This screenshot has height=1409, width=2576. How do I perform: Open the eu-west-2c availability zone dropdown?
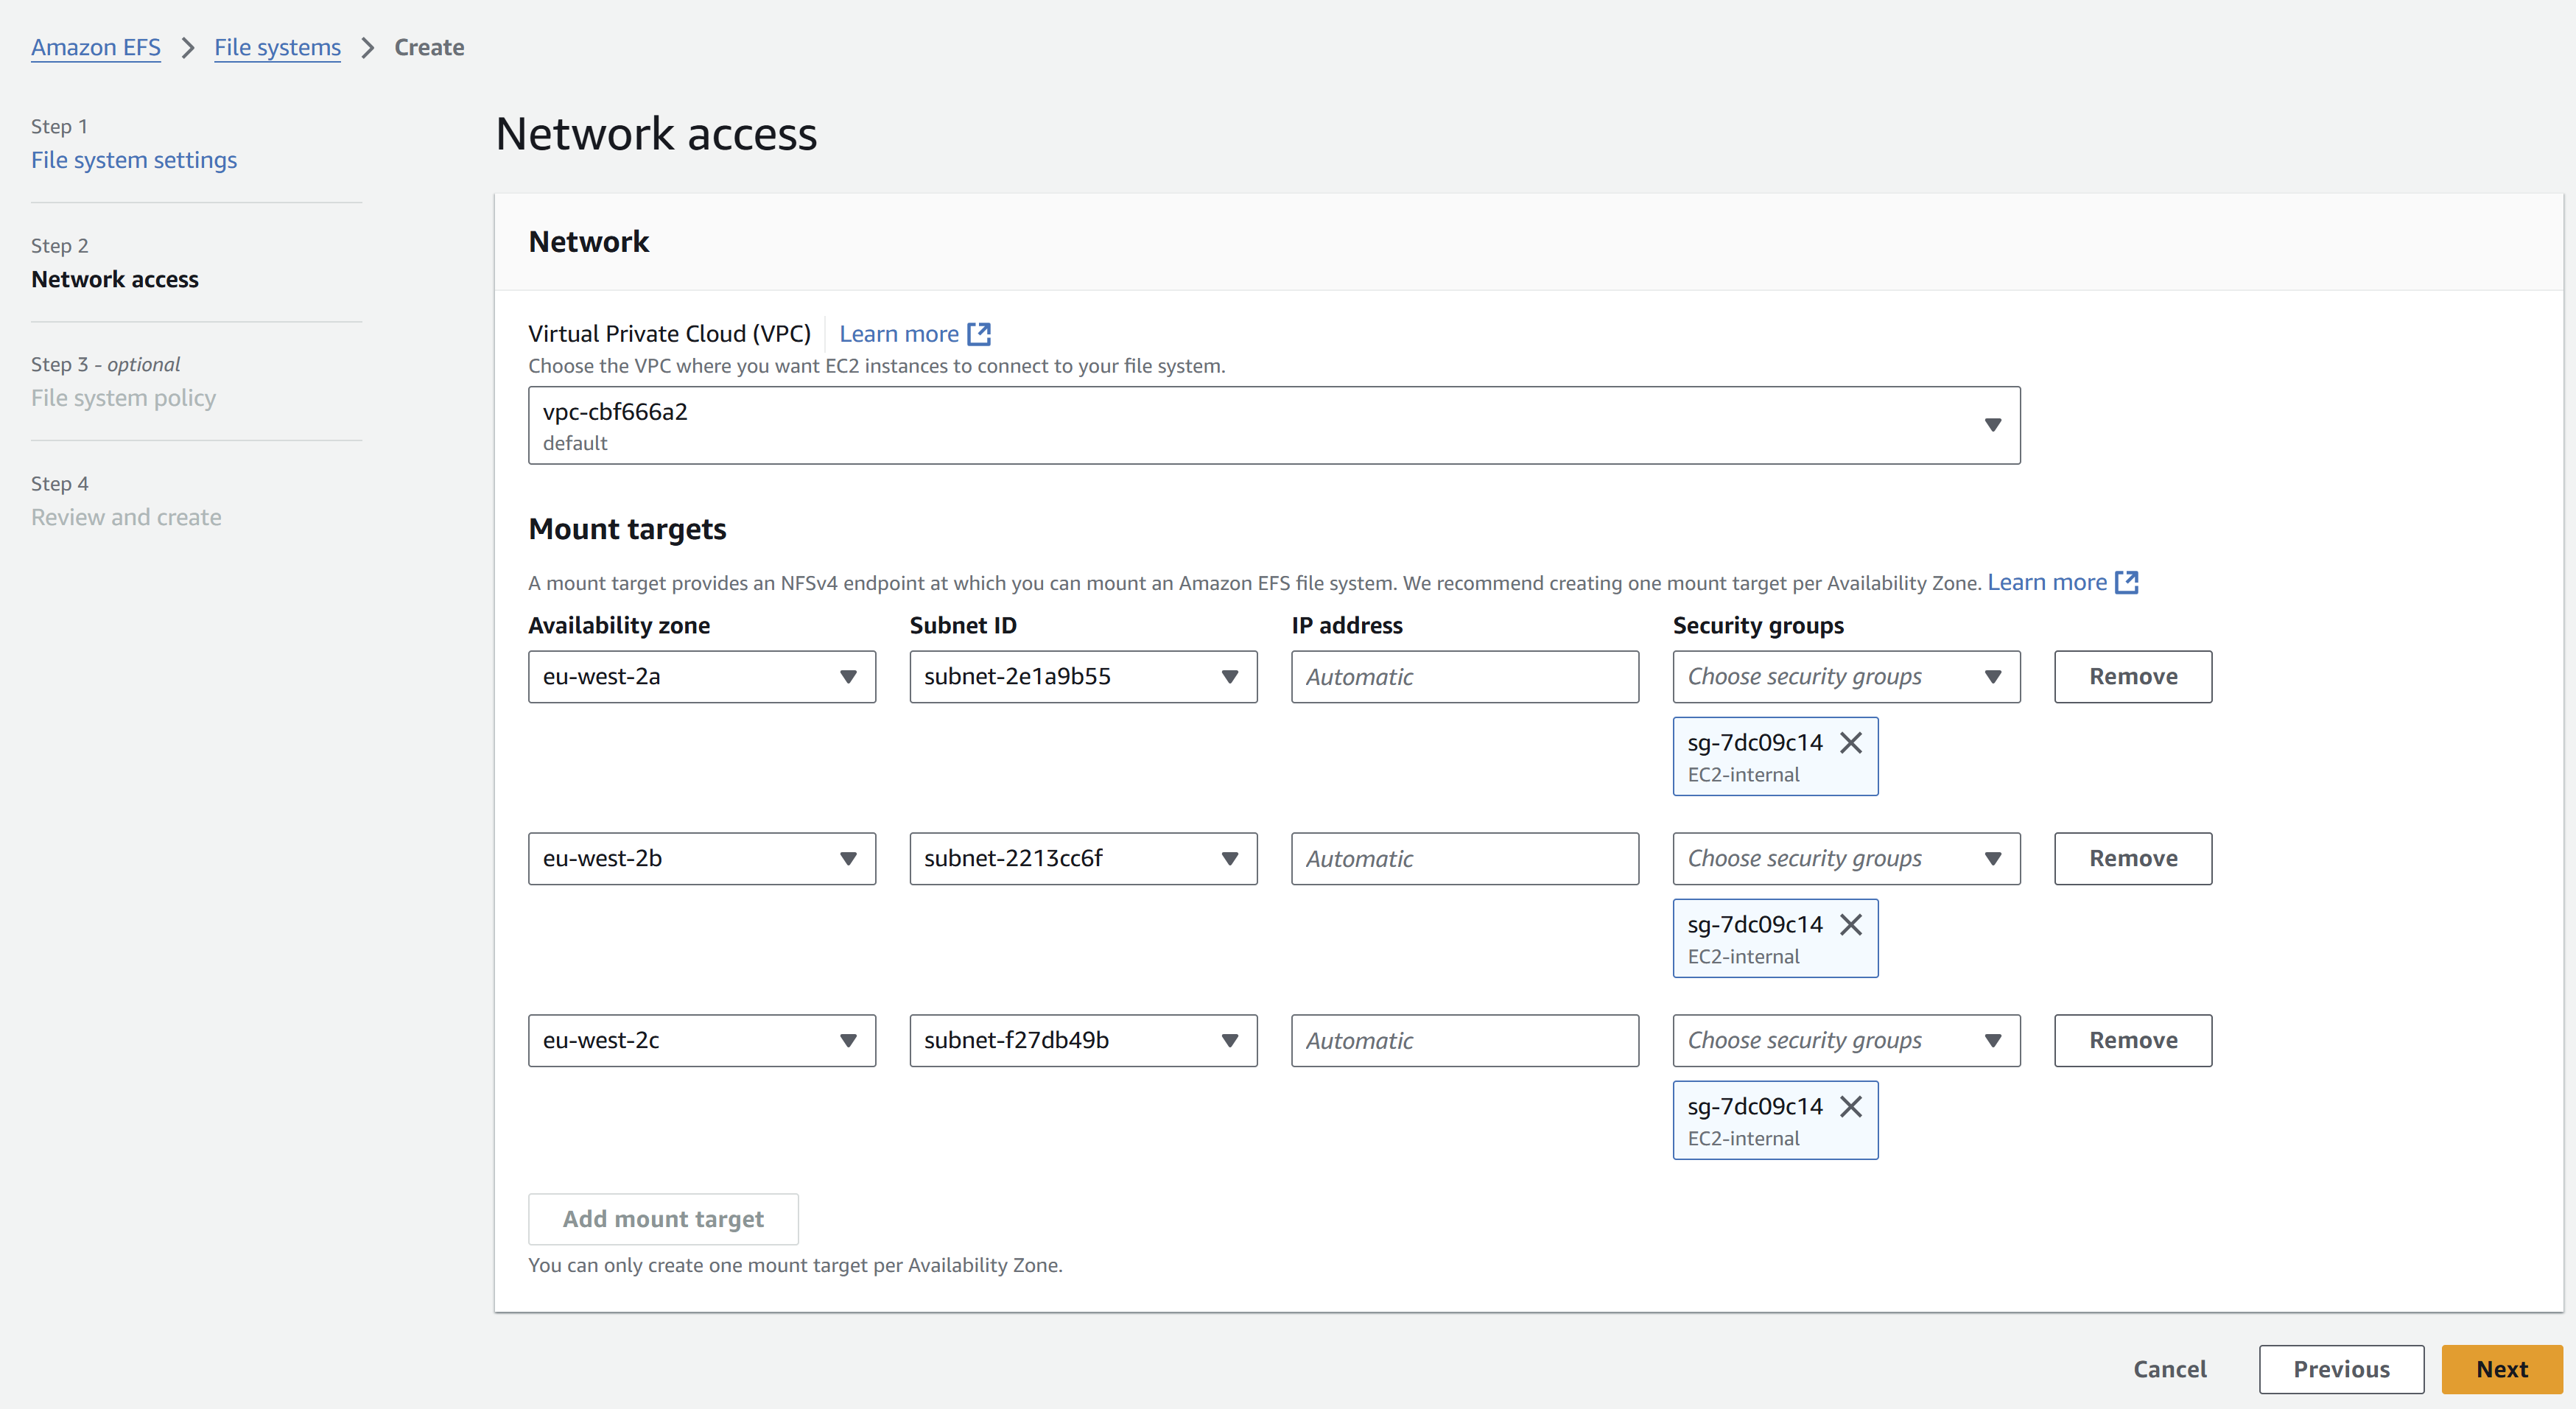coord(701,1041)
